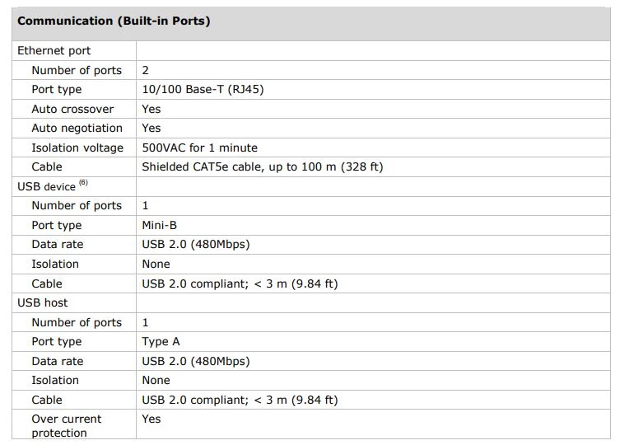Click the 10/100 Base-T (RJ45) value

click(x=203, y=89)
